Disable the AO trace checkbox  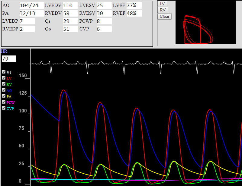pos(4,90)
